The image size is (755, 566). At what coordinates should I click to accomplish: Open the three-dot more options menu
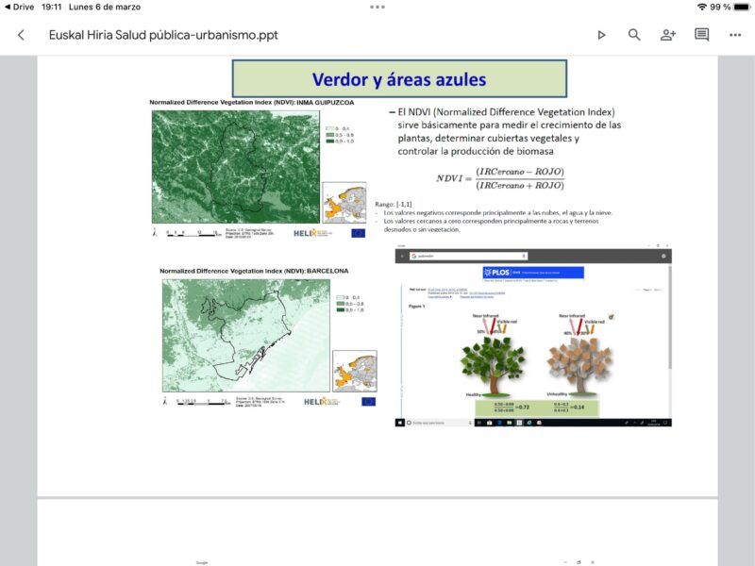pos(735,35)
